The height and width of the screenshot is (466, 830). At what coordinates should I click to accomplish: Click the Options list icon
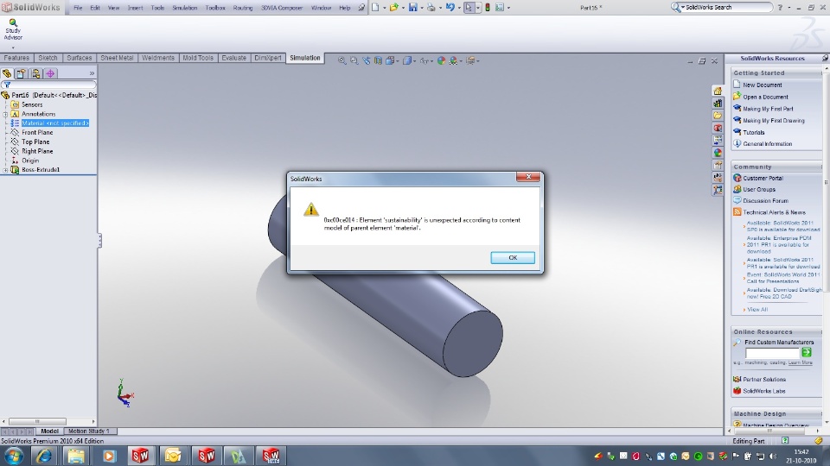(499, 8)
